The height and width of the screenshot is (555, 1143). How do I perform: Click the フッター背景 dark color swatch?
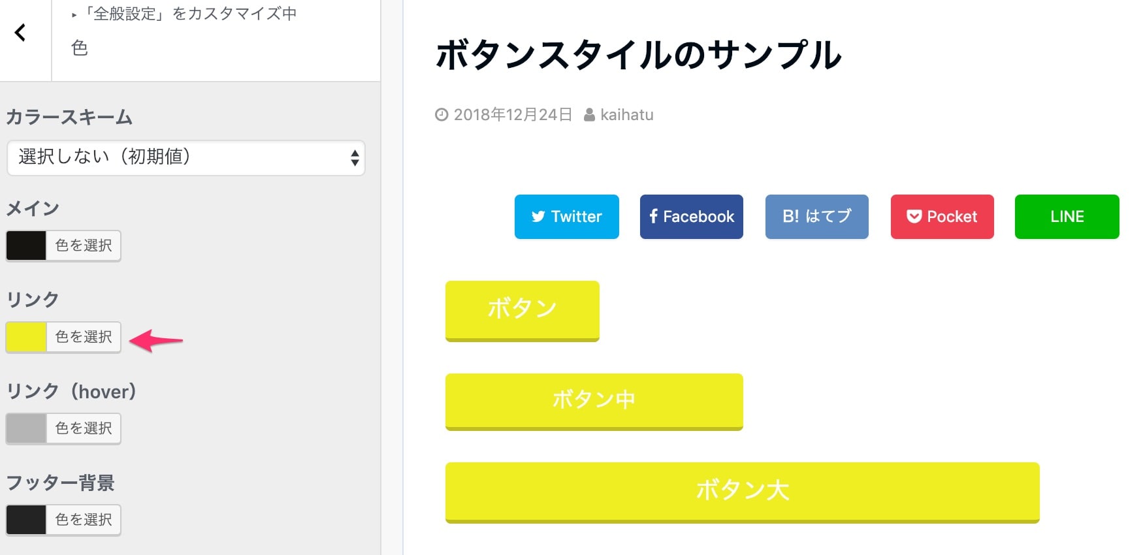[26, 520]
